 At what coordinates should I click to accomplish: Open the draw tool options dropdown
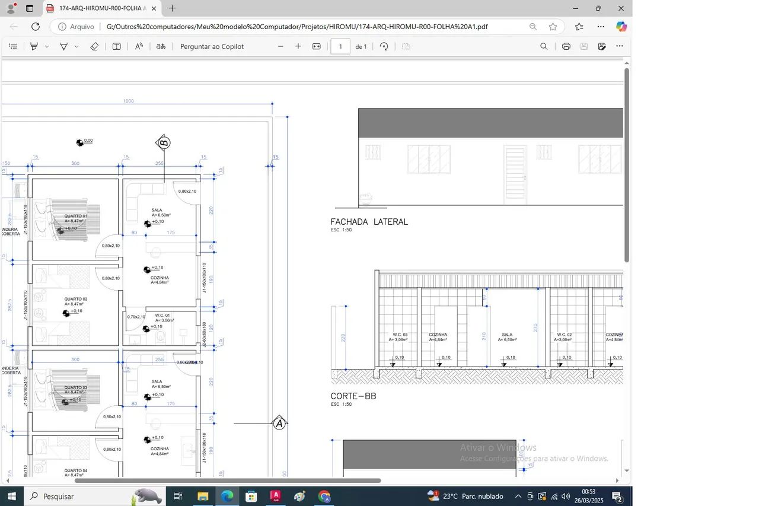(x=76, y=46)
